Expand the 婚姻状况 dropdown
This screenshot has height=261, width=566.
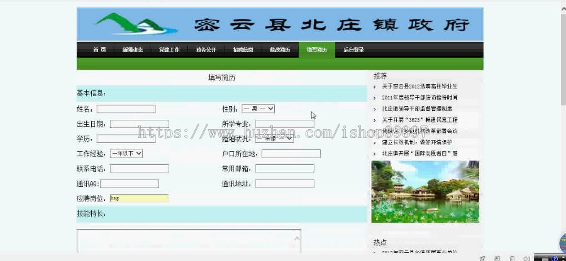[x=274, y=139]
